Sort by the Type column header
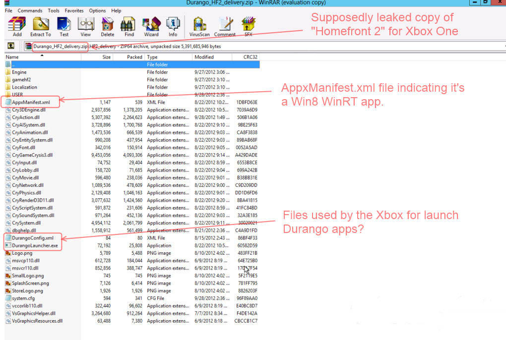This screenshot has width=506, height=340. click(169, 57)
